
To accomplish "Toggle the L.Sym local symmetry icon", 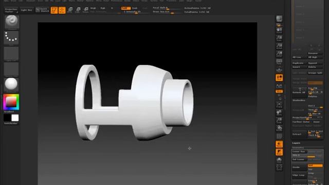I will 279,86.
